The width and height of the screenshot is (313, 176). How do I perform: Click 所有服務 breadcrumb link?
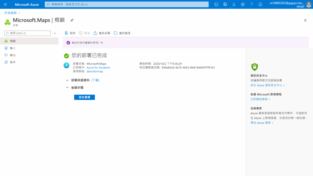click(x=11, y=13)
